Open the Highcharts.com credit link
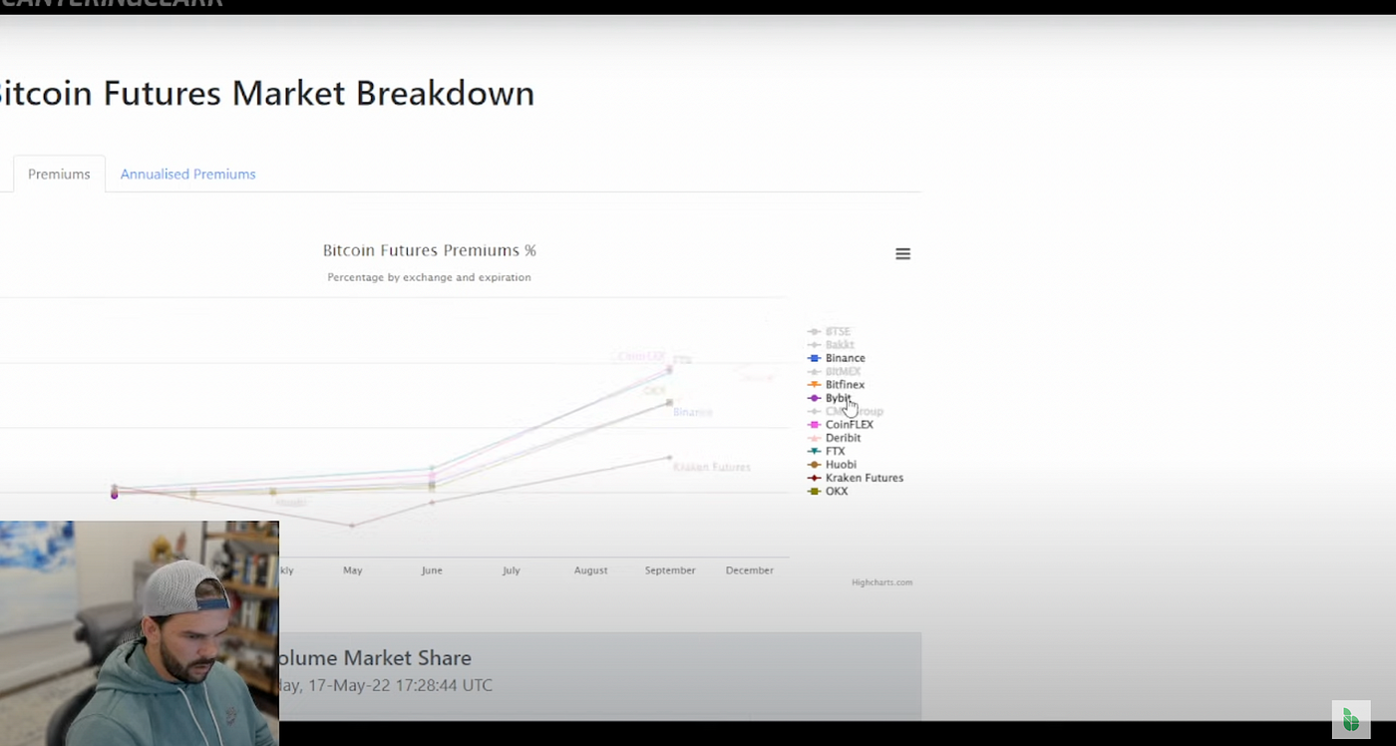The width and height of the screenshot is (1396, 746). click(881, 582)
